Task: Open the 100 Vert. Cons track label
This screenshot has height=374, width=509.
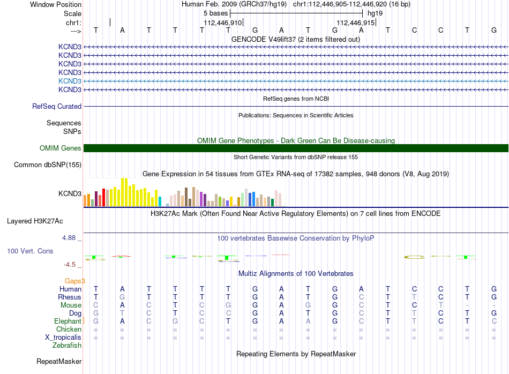Action: pos(30,251)
